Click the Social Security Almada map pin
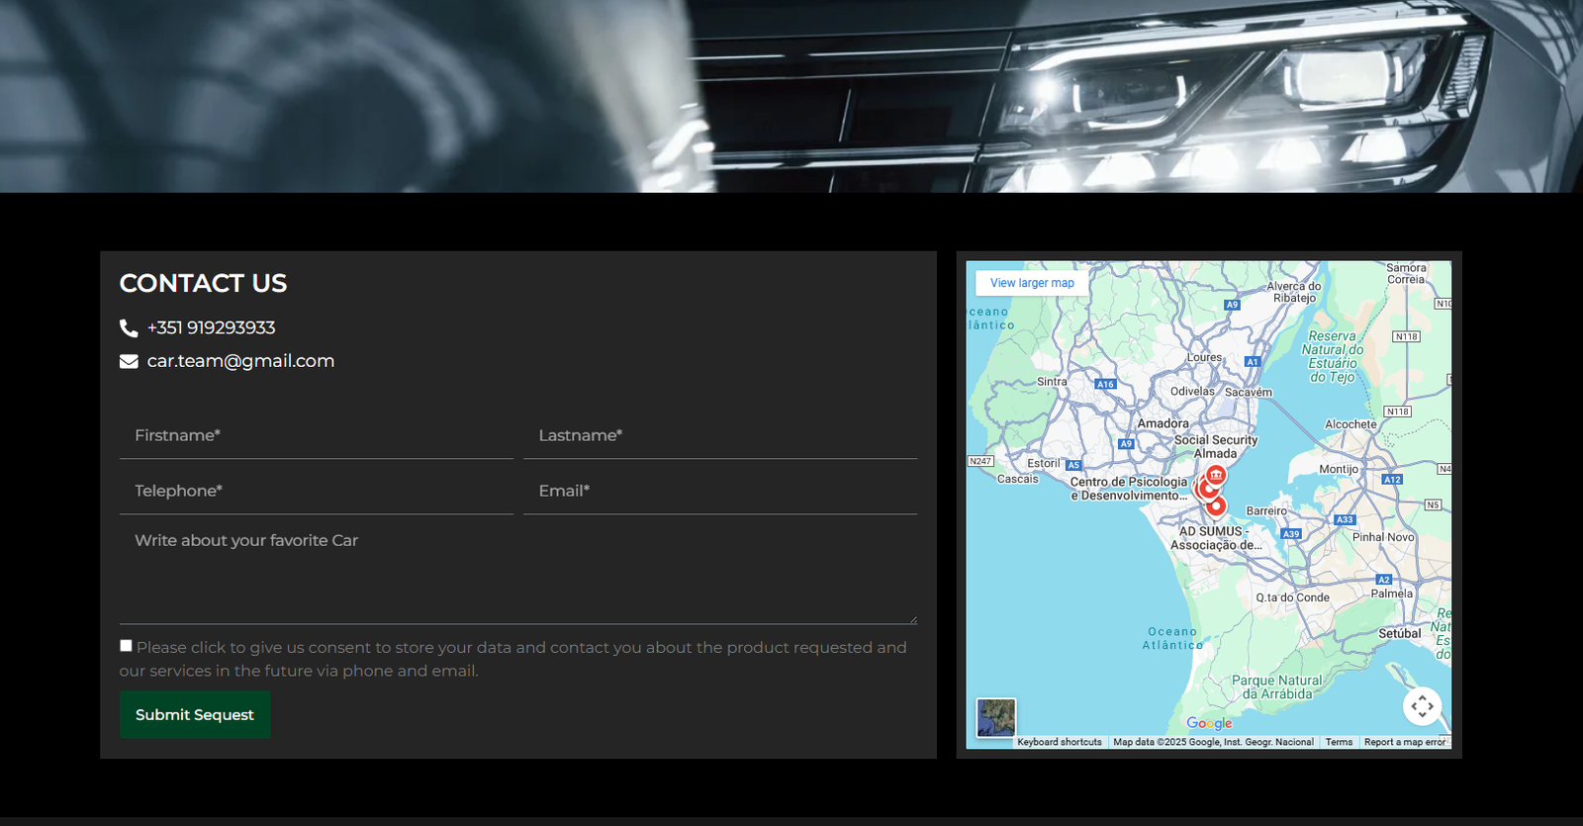This screenshot has width=1583, height=826. 1216,475
